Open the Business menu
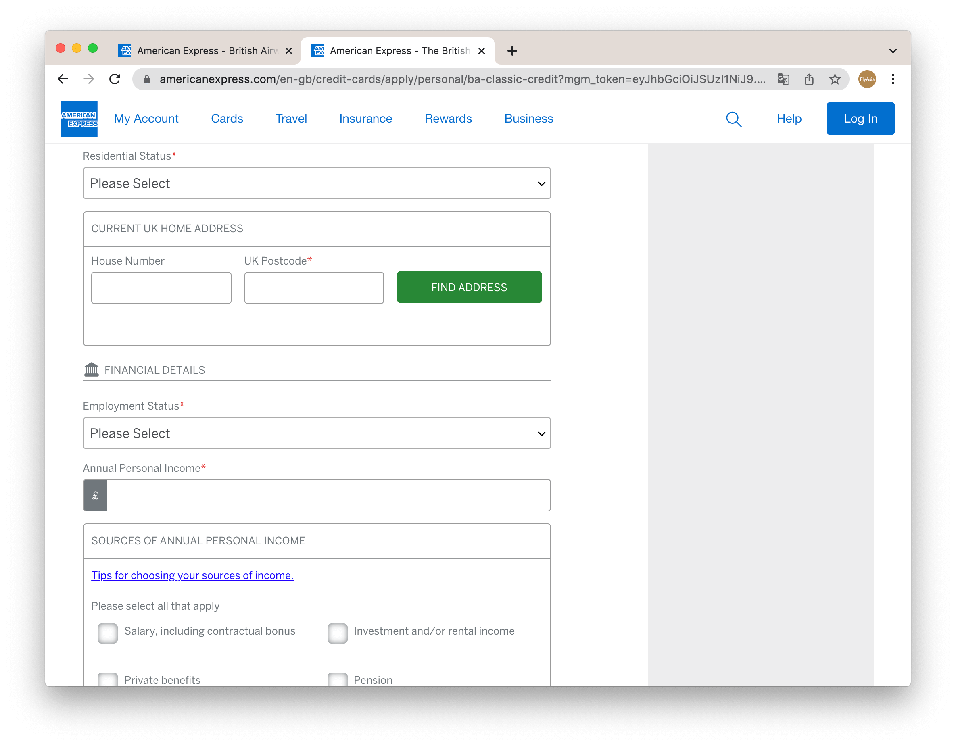This screenshot has height=746, width=956. pos(529,119)
